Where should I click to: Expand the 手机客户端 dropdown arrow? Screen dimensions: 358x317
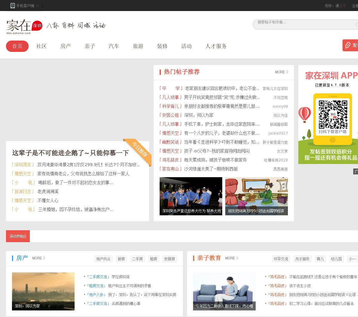tap(38, 6)
